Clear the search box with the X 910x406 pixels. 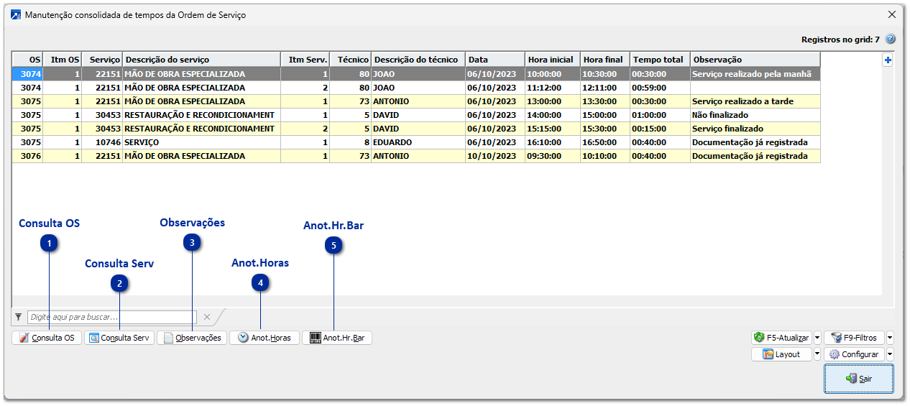pos(206,317)
